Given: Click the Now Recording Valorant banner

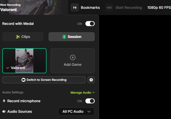Looking at the screenshot, I should click(34, 7).
